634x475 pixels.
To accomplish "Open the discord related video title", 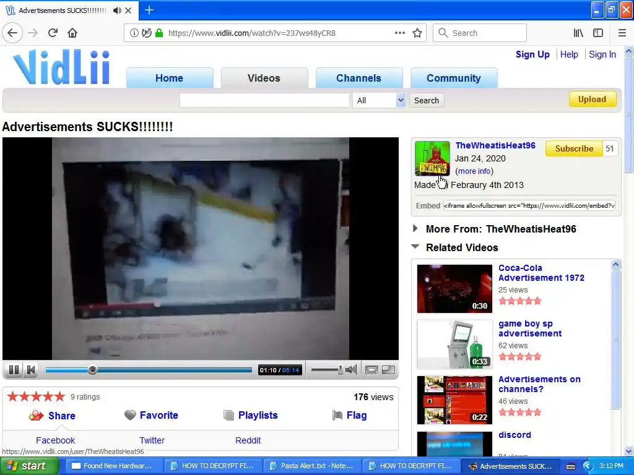I will tap(515, 435).
